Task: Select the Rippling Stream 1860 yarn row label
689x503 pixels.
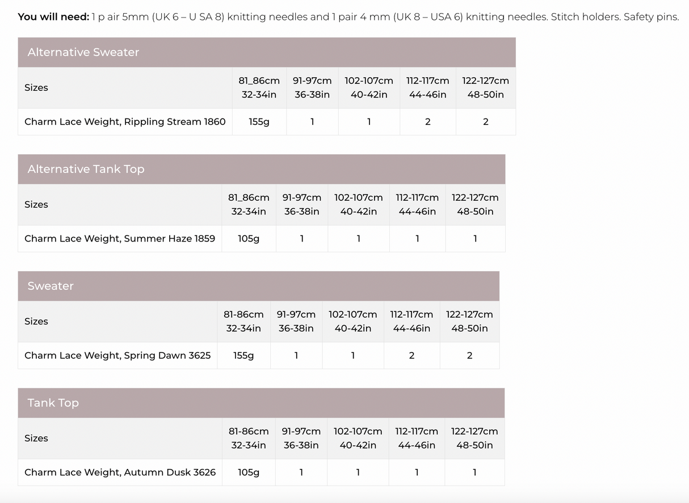Action: click(x=125, y=121)
